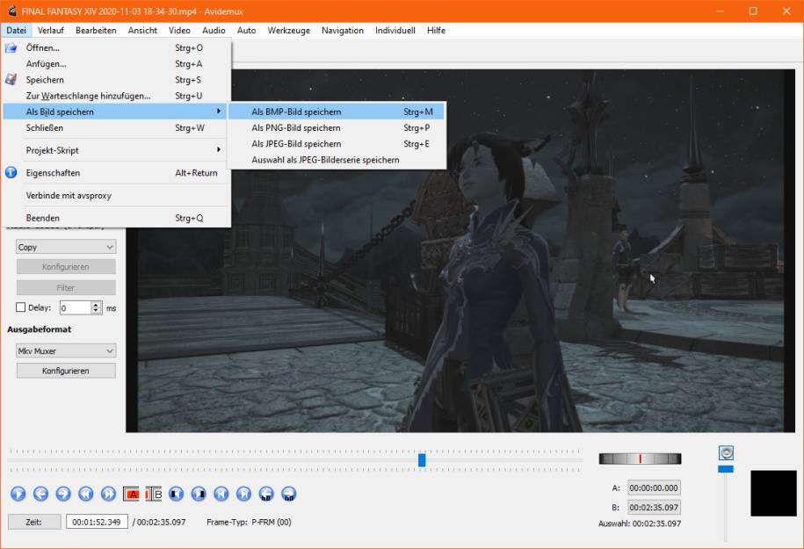Click the current time input field
Screen dimensions: 804x549
coord(97,522)
